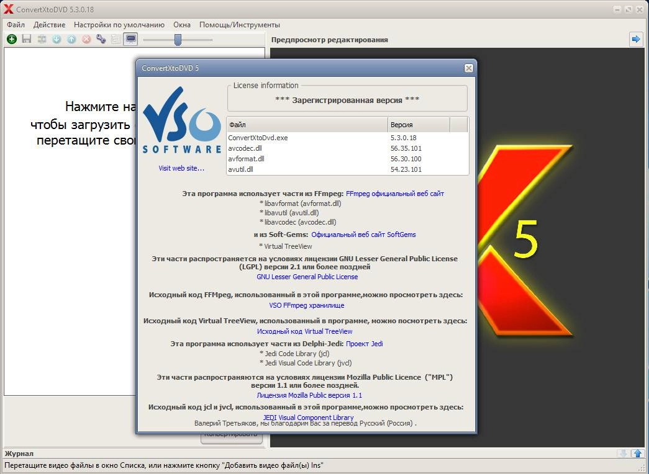The width and height of the screenshot is (649, 474).
Task: Click the Зарегистрированная версия license text
Action: [x=347, y=100]
